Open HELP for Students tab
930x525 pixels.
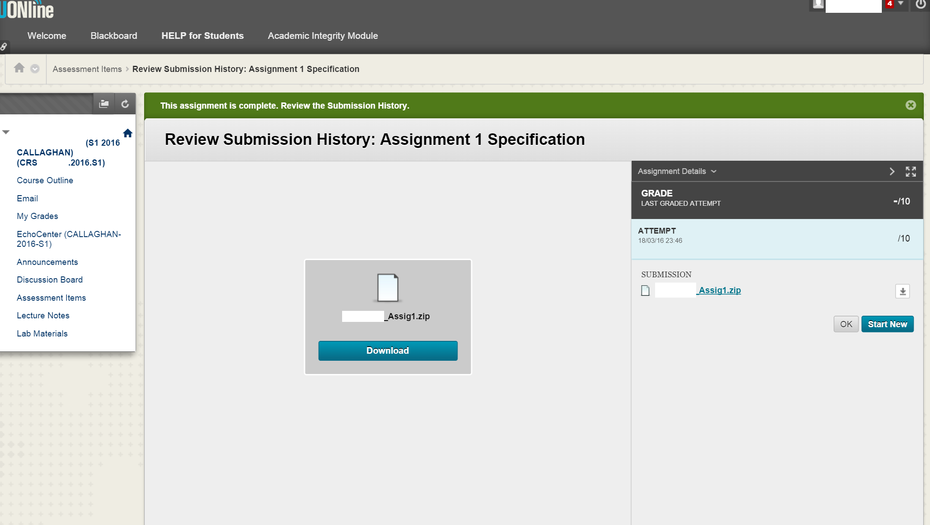pyautogui.click(x=202, y=36)
